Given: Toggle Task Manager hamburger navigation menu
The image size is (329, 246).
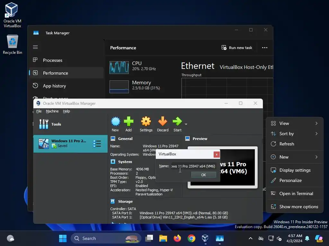Looking at the screenshot, I should point(35,47).
